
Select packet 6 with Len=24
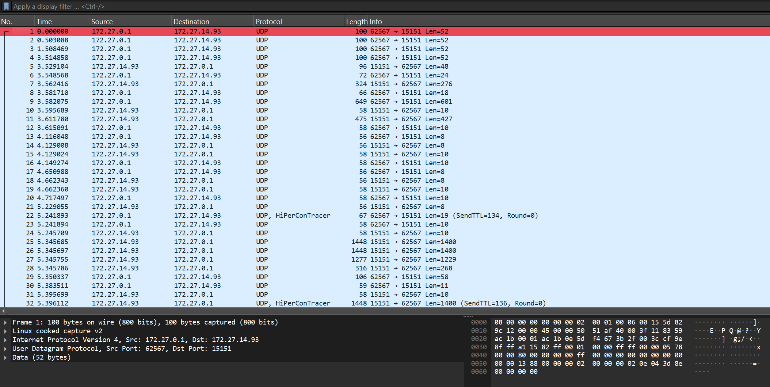385,75
